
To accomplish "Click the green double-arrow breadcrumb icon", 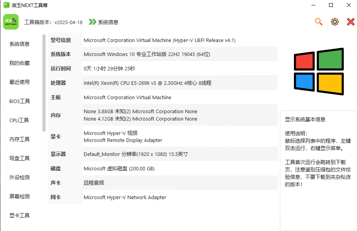I will coord(92,22).
